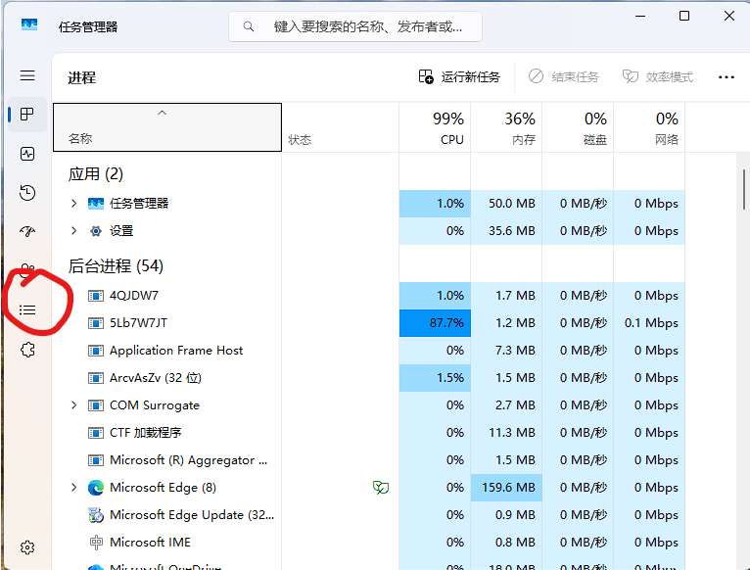The image size is (750, 570).
Task: Expand the 设置 app row
Action: pyautogui.click(x=73, y=231)
